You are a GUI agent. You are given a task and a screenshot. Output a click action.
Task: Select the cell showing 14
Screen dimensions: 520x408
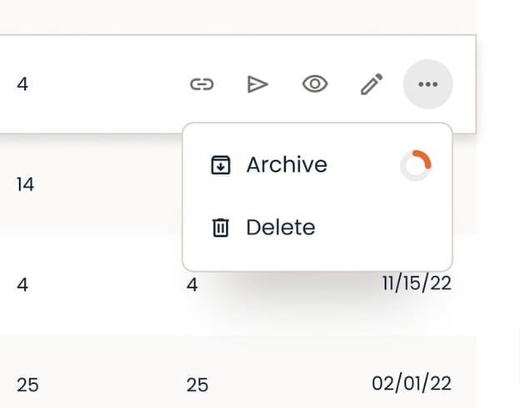pyautogui.click(x=25, y=184)
